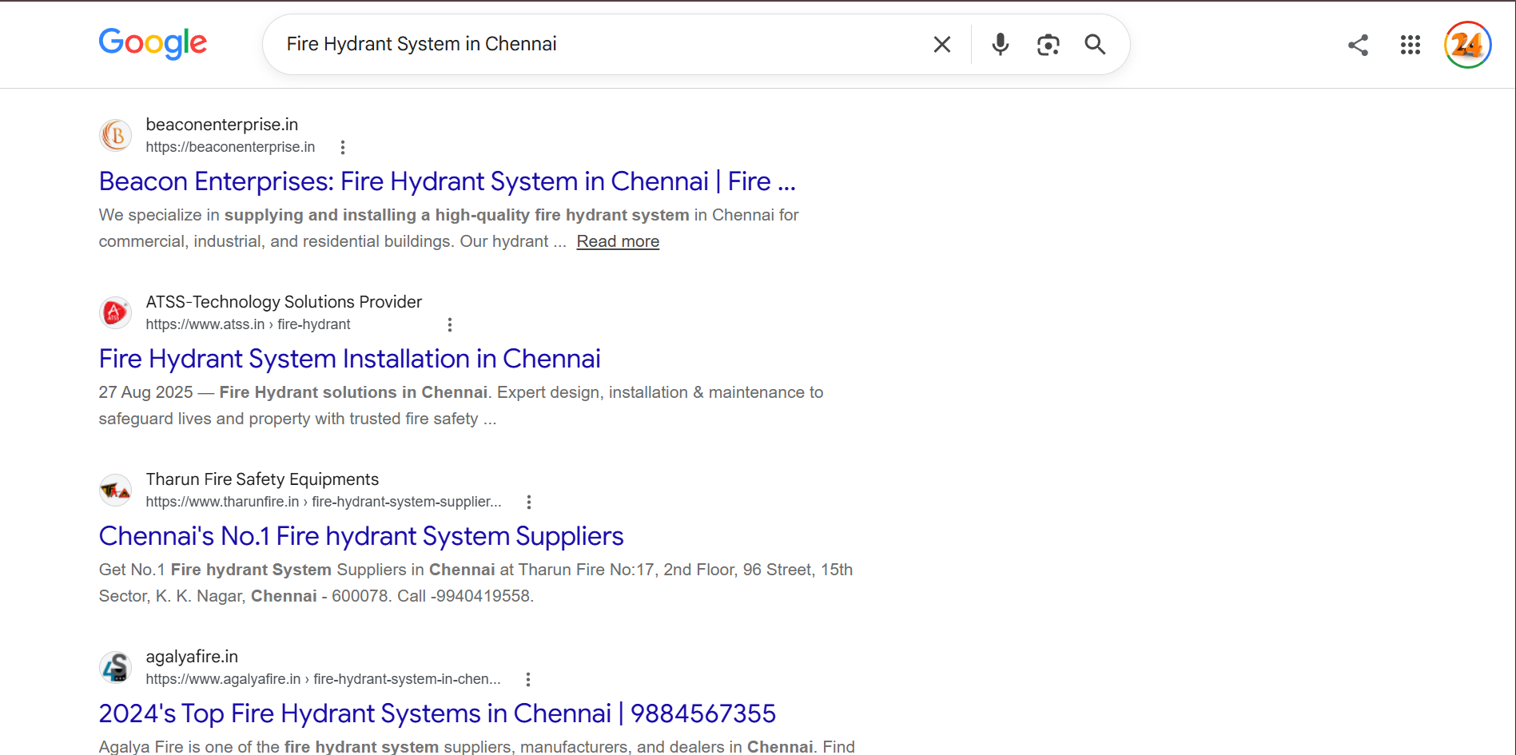Click the Tharun Fire Safety favicon

pos(116,490)
